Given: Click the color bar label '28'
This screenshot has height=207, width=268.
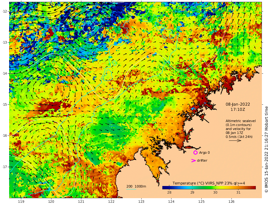Looking at the screenshot, I should coord(169,192).
